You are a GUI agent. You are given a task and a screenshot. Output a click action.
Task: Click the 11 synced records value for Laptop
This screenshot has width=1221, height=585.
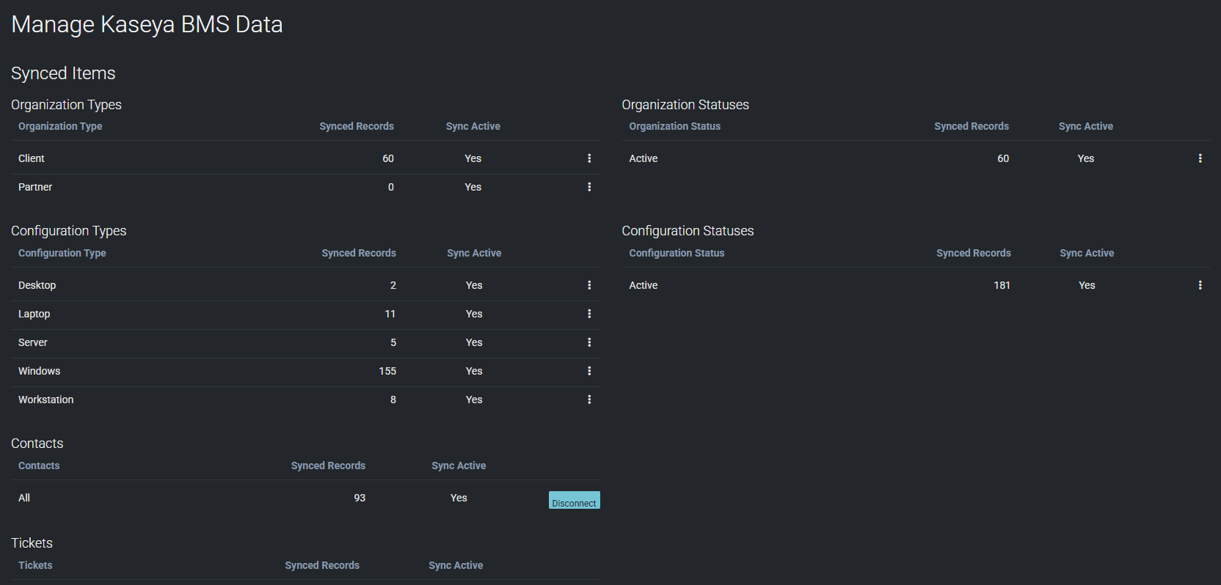pyautogui.click(x=390, y=314)
